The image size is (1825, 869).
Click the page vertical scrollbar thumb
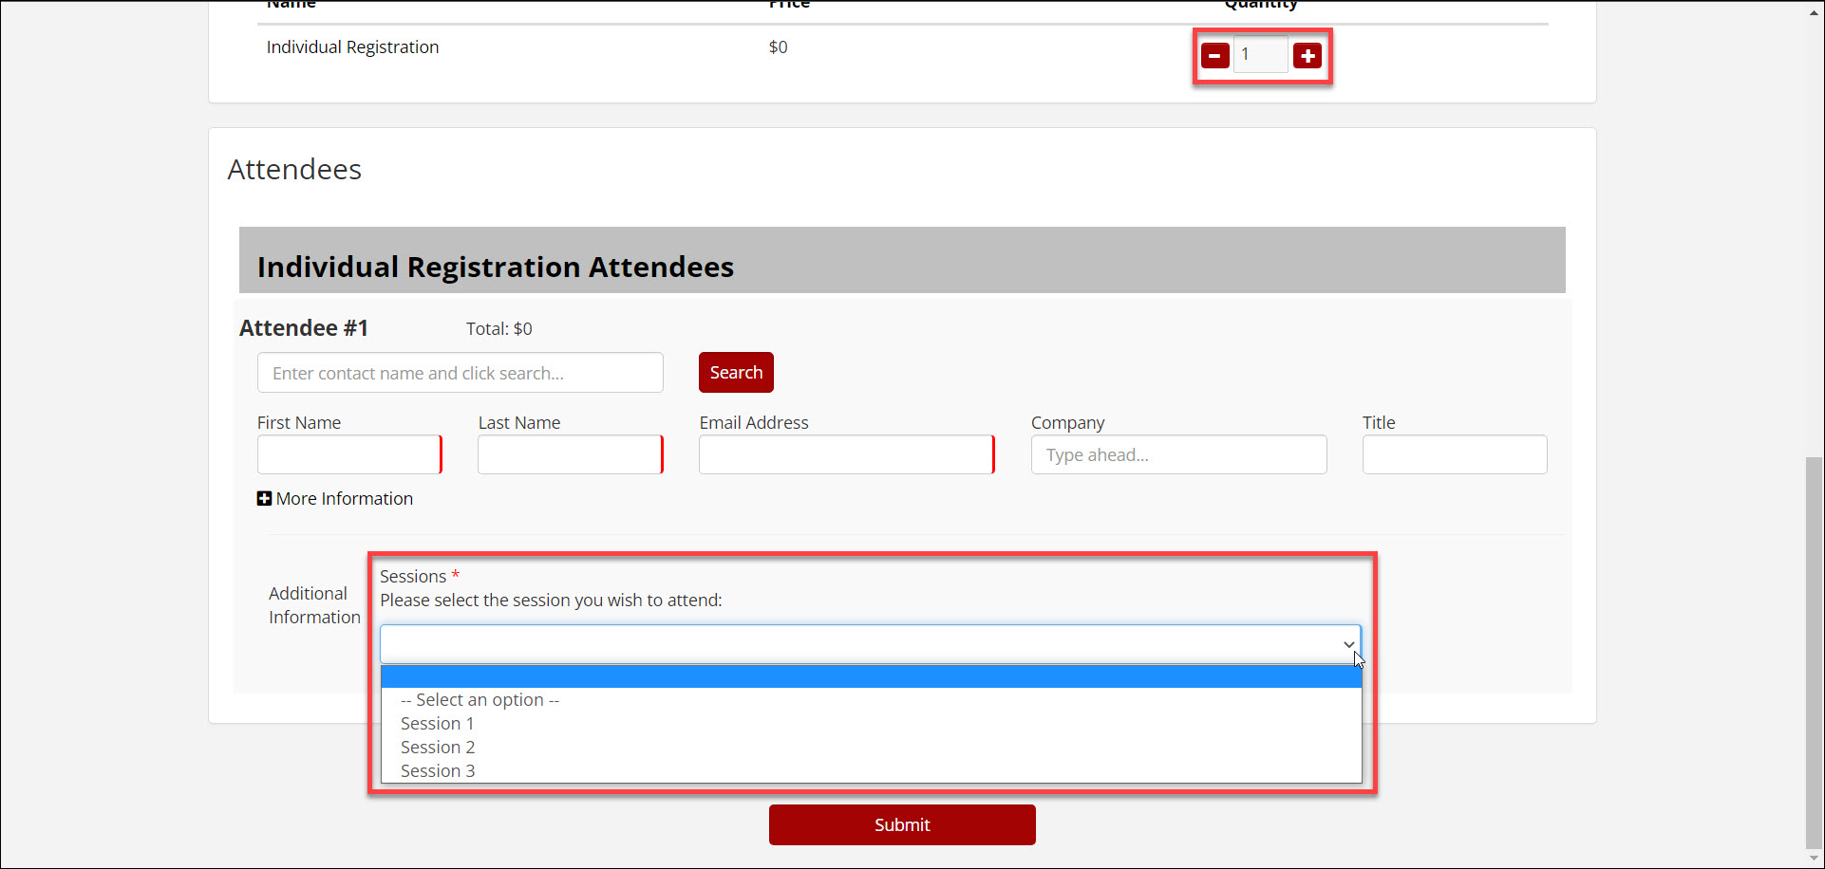[1814, 653]
